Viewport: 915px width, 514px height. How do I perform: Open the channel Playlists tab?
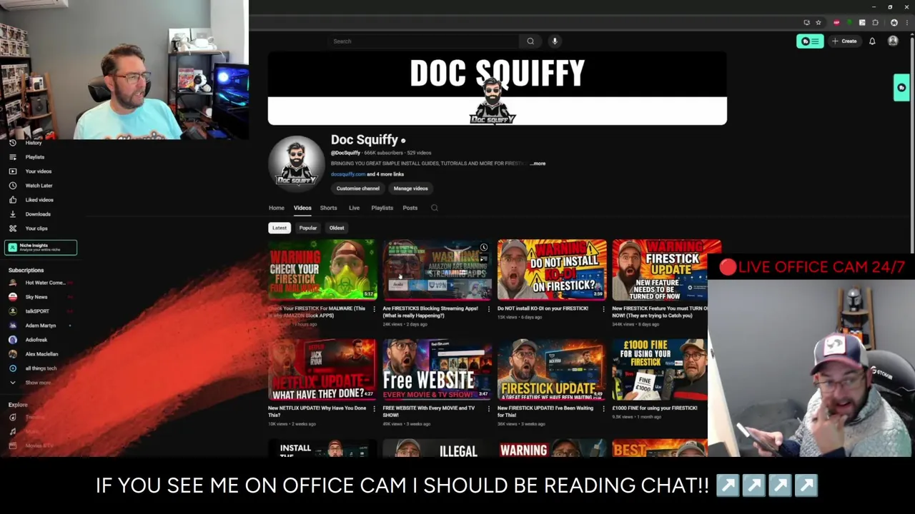382,208
